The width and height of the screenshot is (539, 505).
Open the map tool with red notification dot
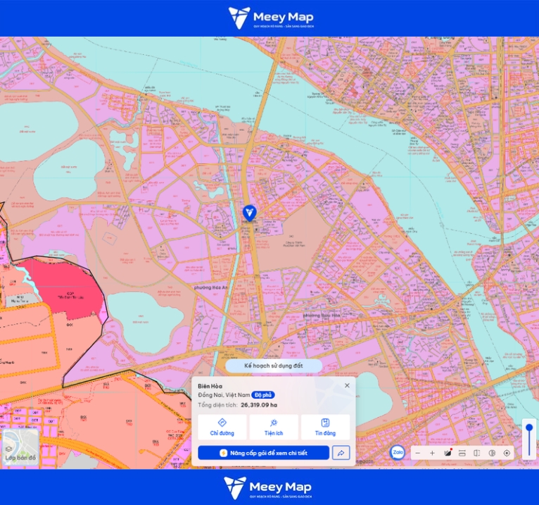[x=448, y=453]
